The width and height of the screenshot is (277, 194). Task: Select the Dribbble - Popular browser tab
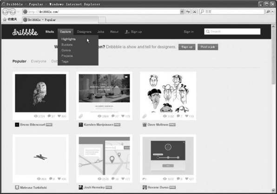60,20
